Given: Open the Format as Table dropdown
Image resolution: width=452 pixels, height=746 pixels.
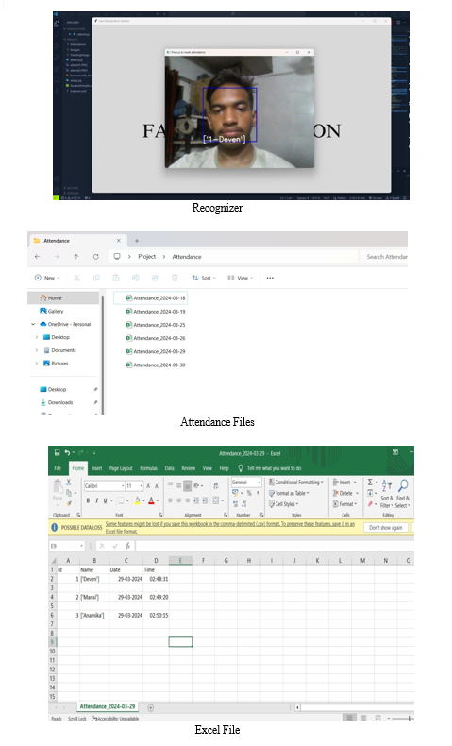Looking at the screenshot, I should click(x=289, y=493).
